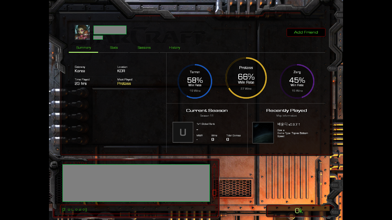Select the Terran win rate circle
The height and width of the screenshot is (220, 392).
coord(195,81)
